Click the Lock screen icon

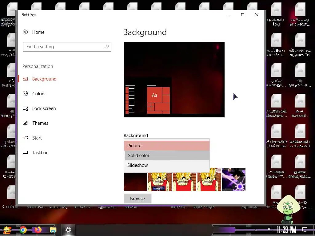pos(25,108)
